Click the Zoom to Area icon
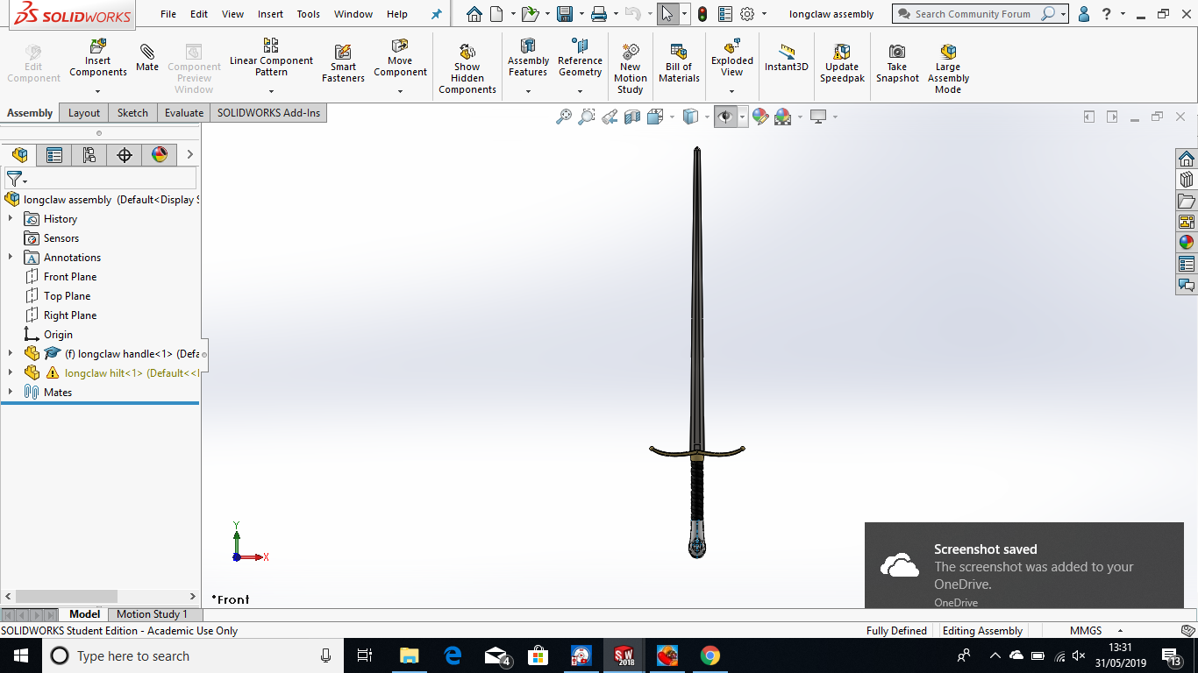1198x673 pixels. pyautogui.click(x=587, y=117)
